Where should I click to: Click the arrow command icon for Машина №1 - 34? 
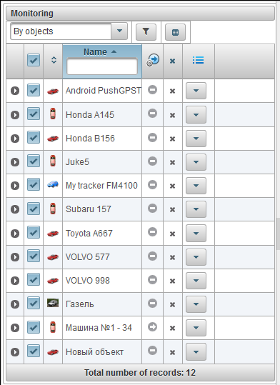coord(153,327)
